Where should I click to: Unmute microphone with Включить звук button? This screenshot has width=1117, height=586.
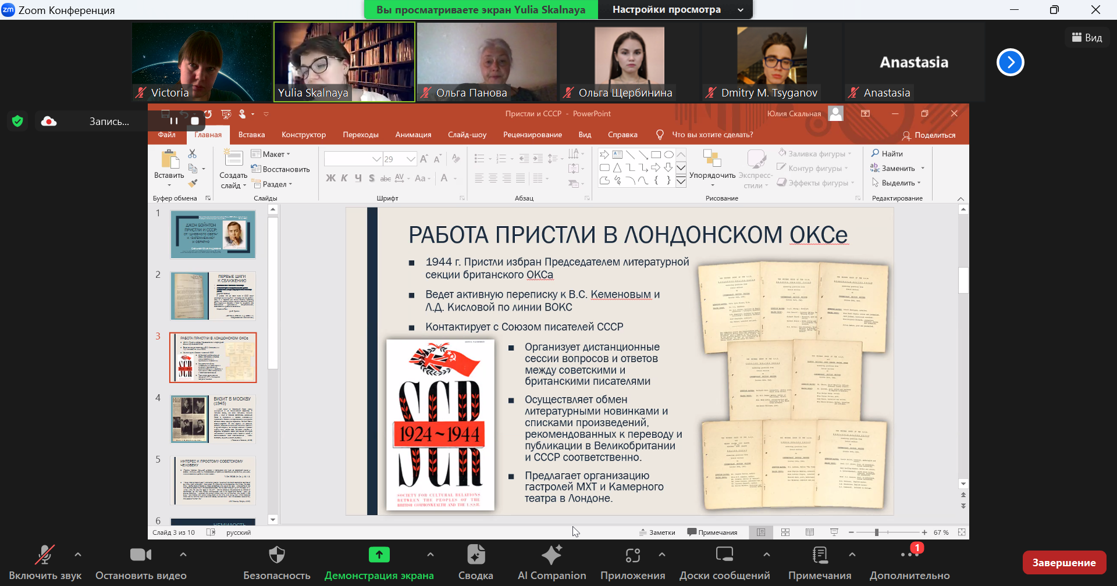(x=45, y=562)
